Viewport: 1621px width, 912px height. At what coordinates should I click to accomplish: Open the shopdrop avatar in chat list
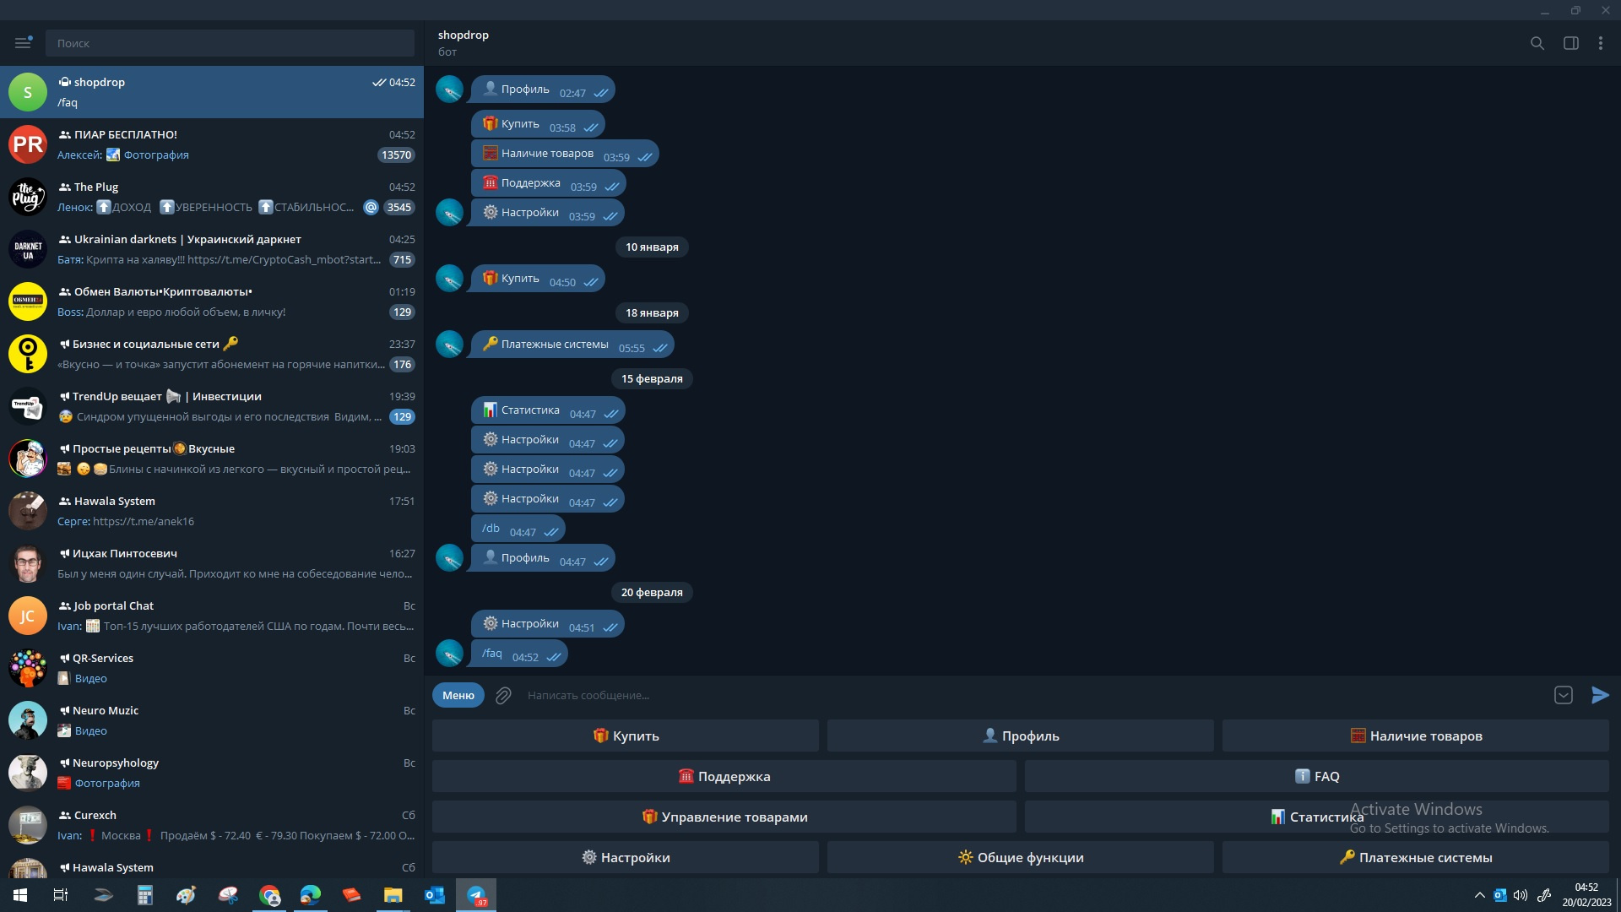28,92
